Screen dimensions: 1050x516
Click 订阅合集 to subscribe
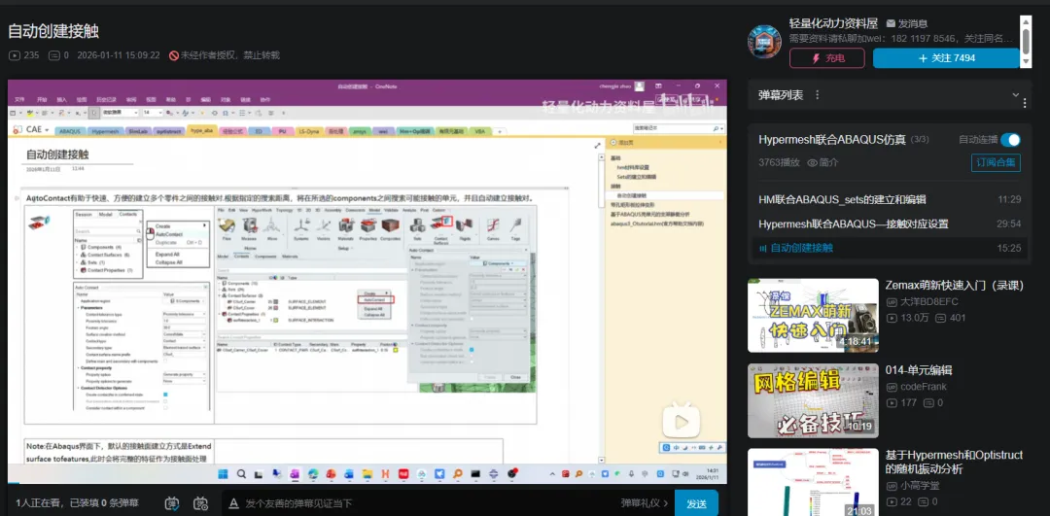tap(996, 162)
